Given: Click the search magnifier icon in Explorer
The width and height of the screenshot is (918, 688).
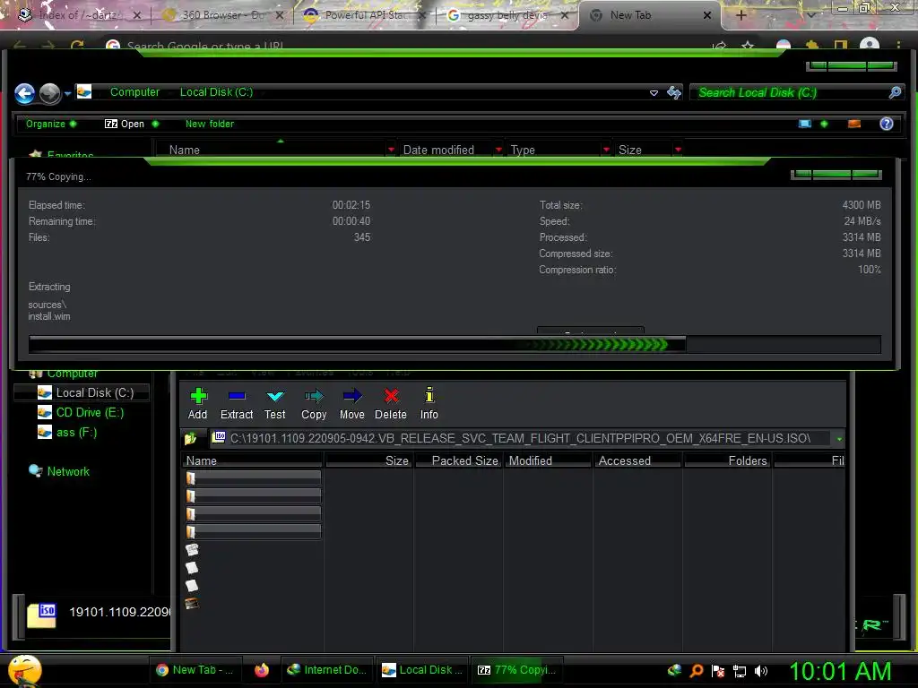Looking at the screenshot, I should click(x=896, y=92).
